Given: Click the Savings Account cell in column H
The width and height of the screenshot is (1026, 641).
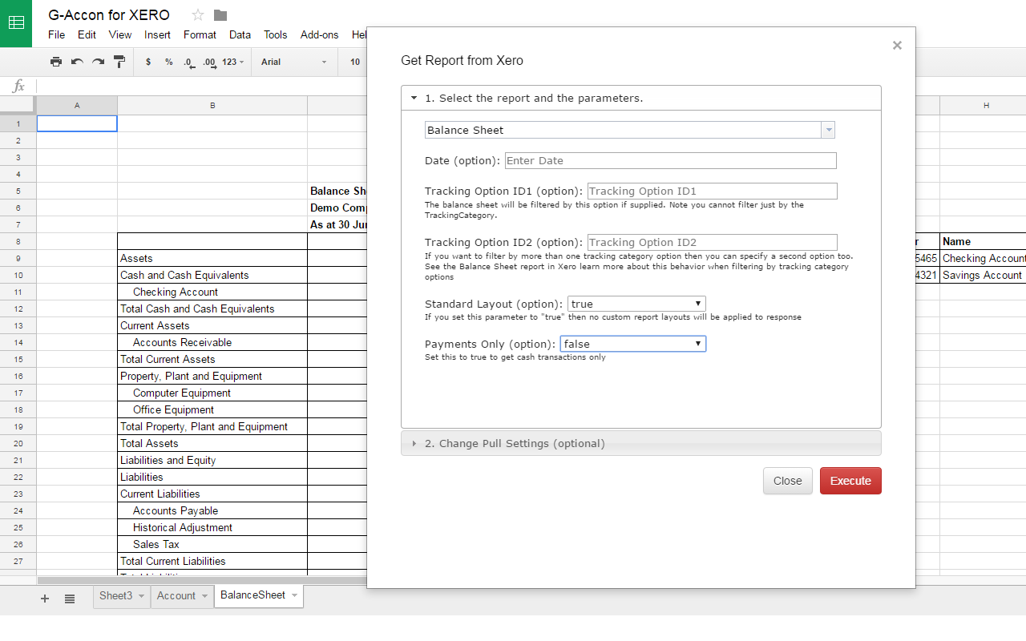Looking at the screenshot, I should (984, 275).
